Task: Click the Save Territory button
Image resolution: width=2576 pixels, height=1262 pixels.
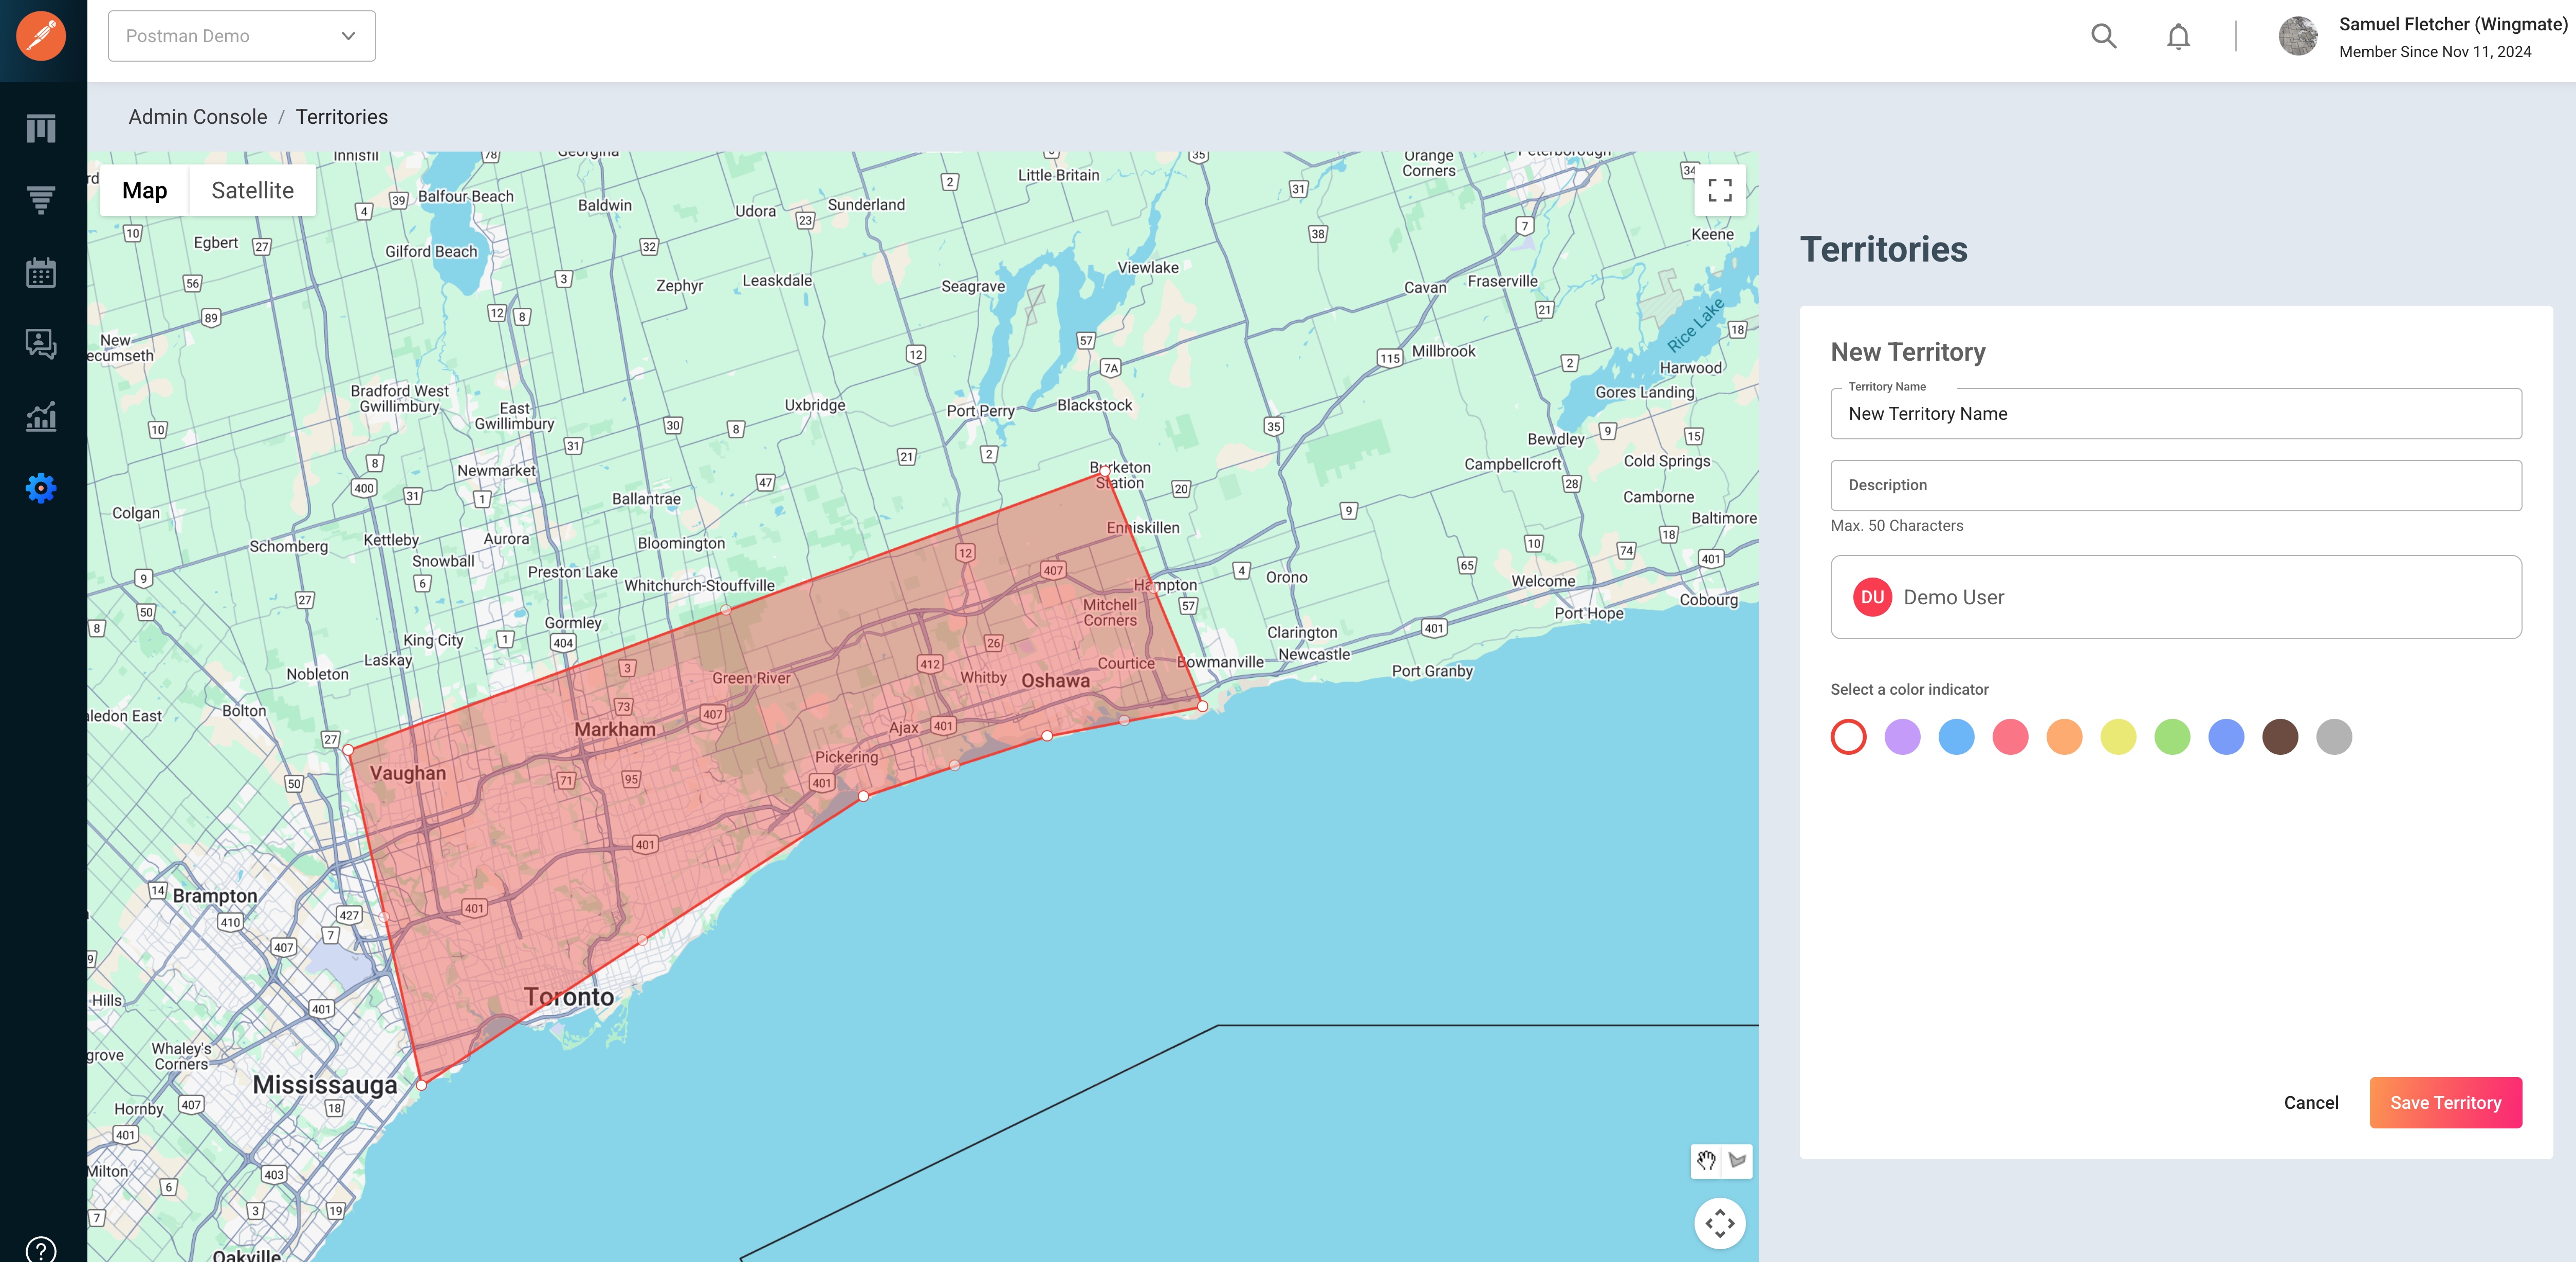Action: pyautogui.click(x=2445, y=1102)
